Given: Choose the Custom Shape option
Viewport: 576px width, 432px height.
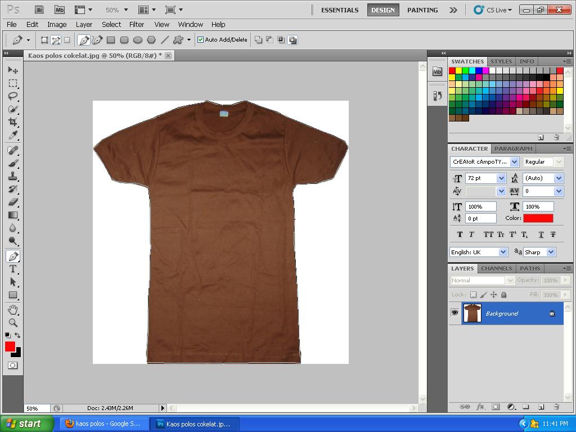Looking at the screenshot, I should coord(178,40).
